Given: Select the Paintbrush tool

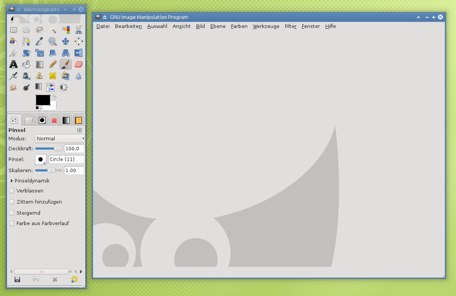Looking at the screenshot, I should pos(66,64).
